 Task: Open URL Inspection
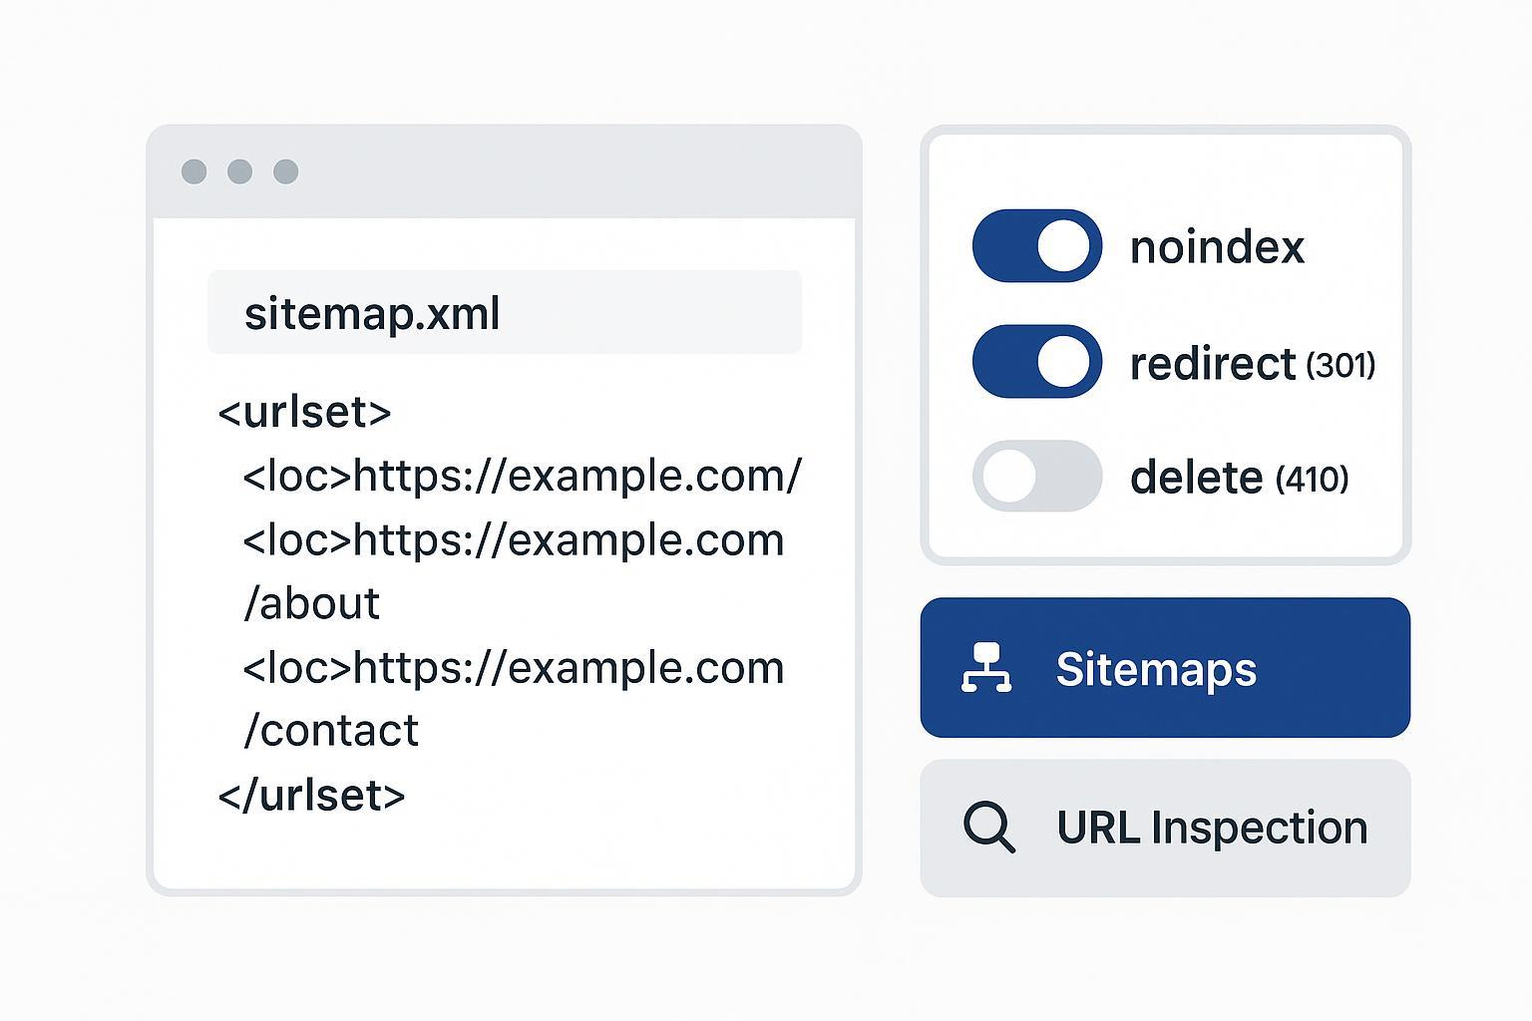tap(1165, 828)
